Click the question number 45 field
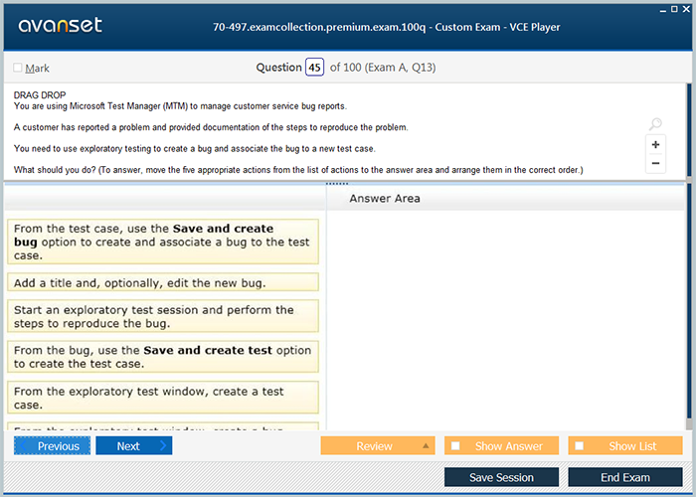The image size is (696, 497). [314, 67]
